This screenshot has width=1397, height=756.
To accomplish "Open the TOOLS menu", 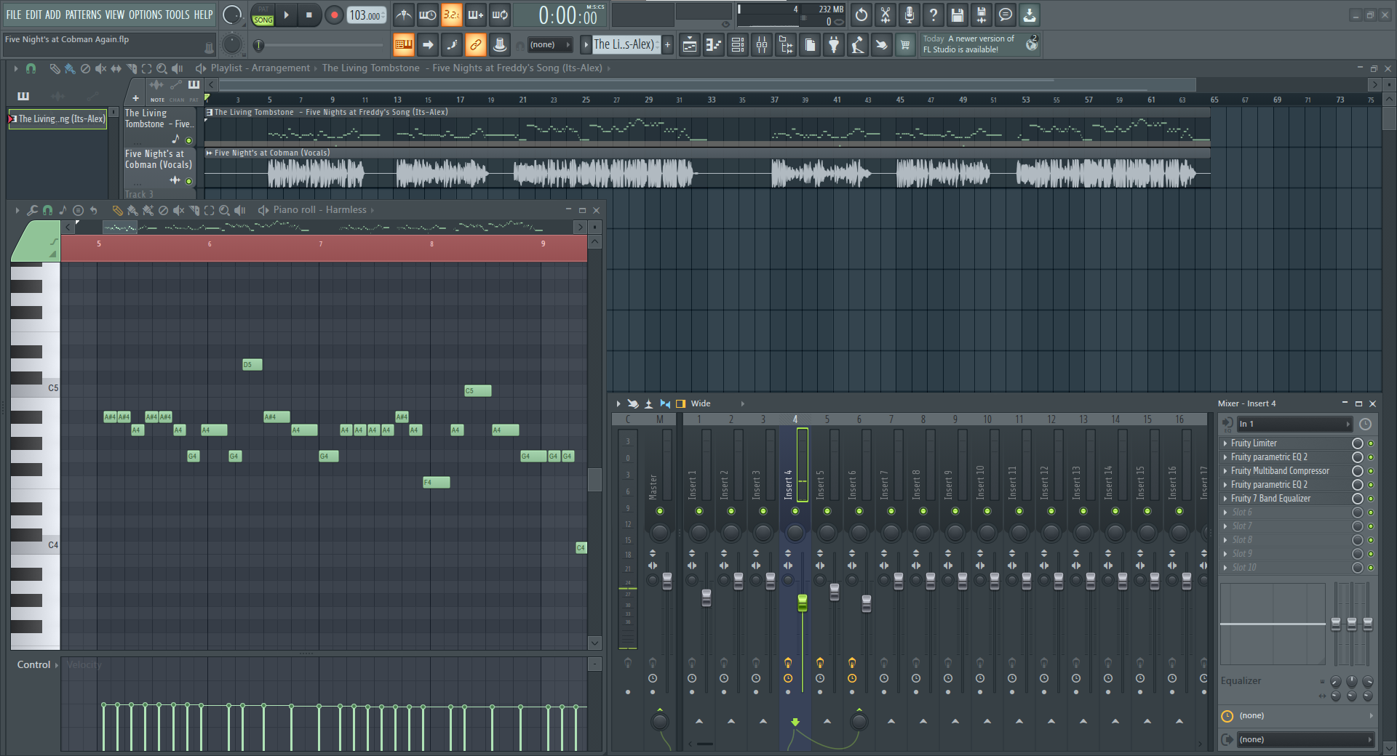I will click(x=177, y=15).
